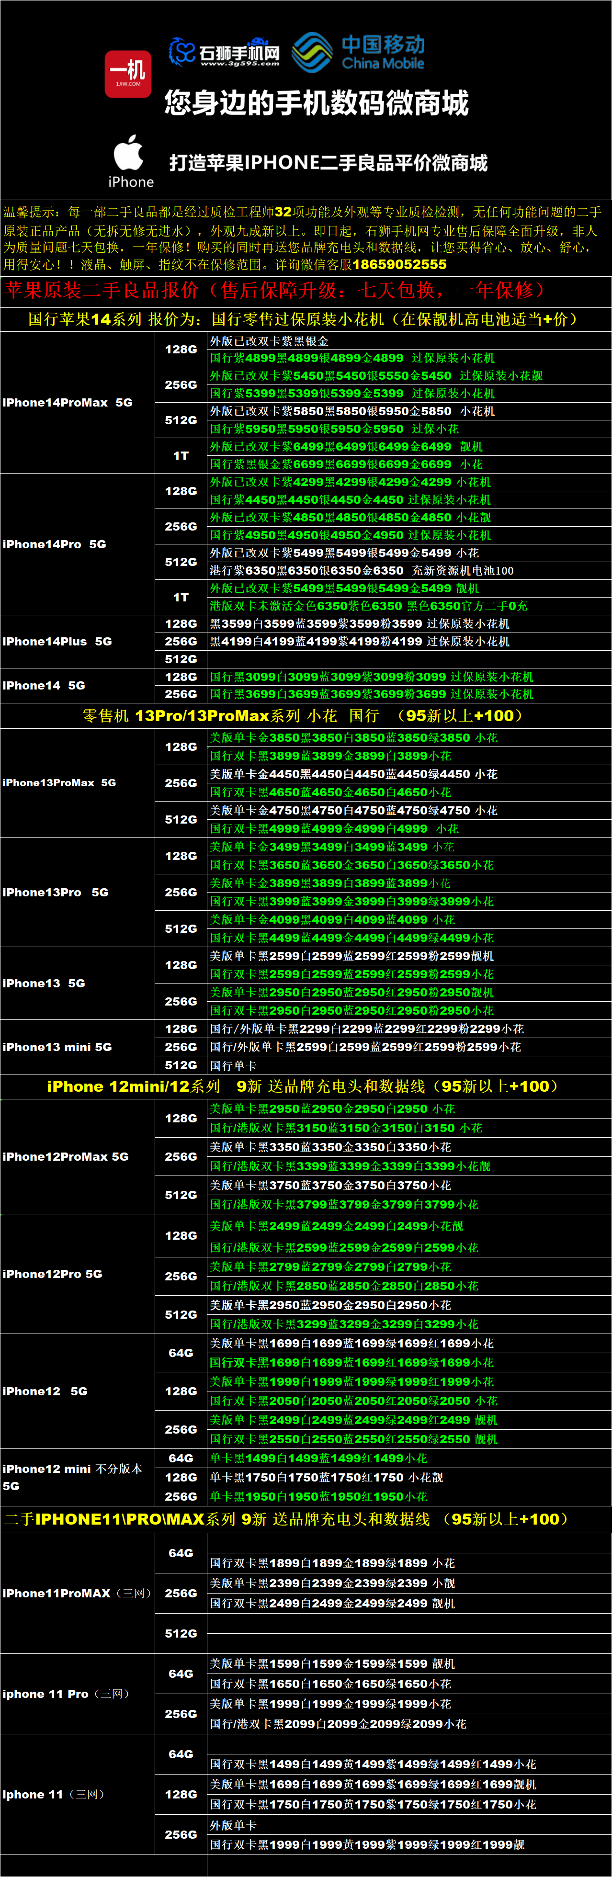The width and height of the screenshot is (612, 1877).
Task: Click the 512G cell for iPhone13ProMax
Action: point(181,819)
